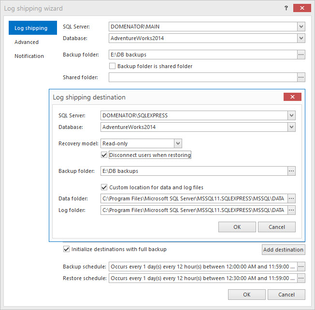Cancel the Log shipping destination dialog
Image resolution: width=315 pixels, height=310 pixels.
[x=277, y=227]
